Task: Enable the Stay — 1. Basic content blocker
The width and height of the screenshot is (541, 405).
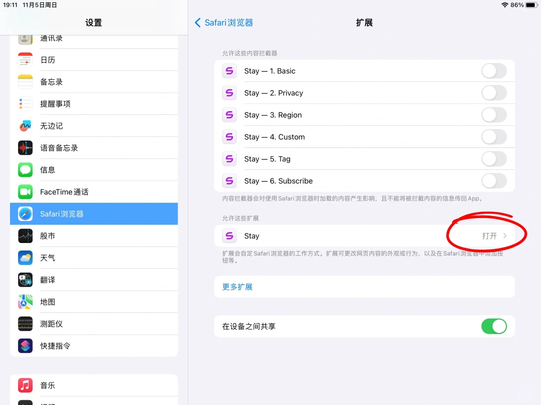Action: [494, 71]
